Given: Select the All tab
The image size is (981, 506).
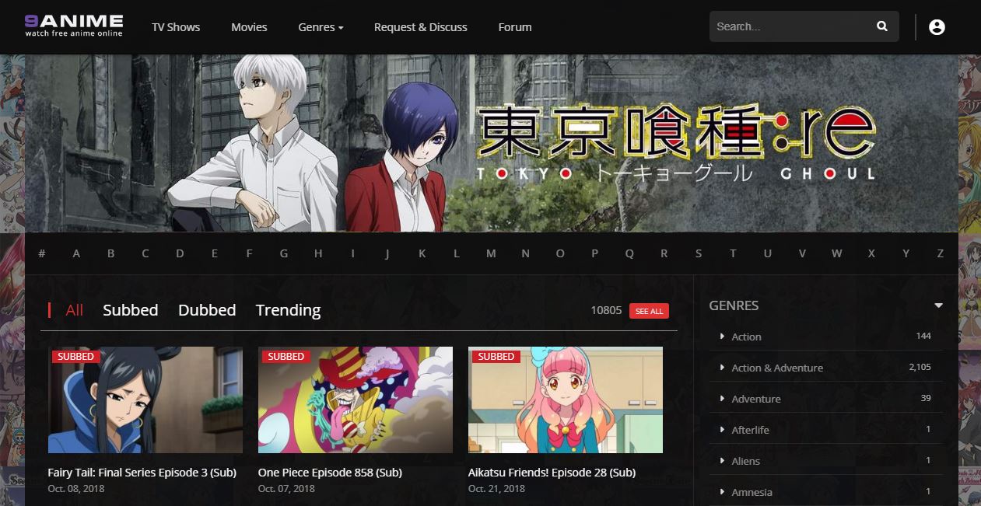Looking at the screenshot, I should 75,310.
